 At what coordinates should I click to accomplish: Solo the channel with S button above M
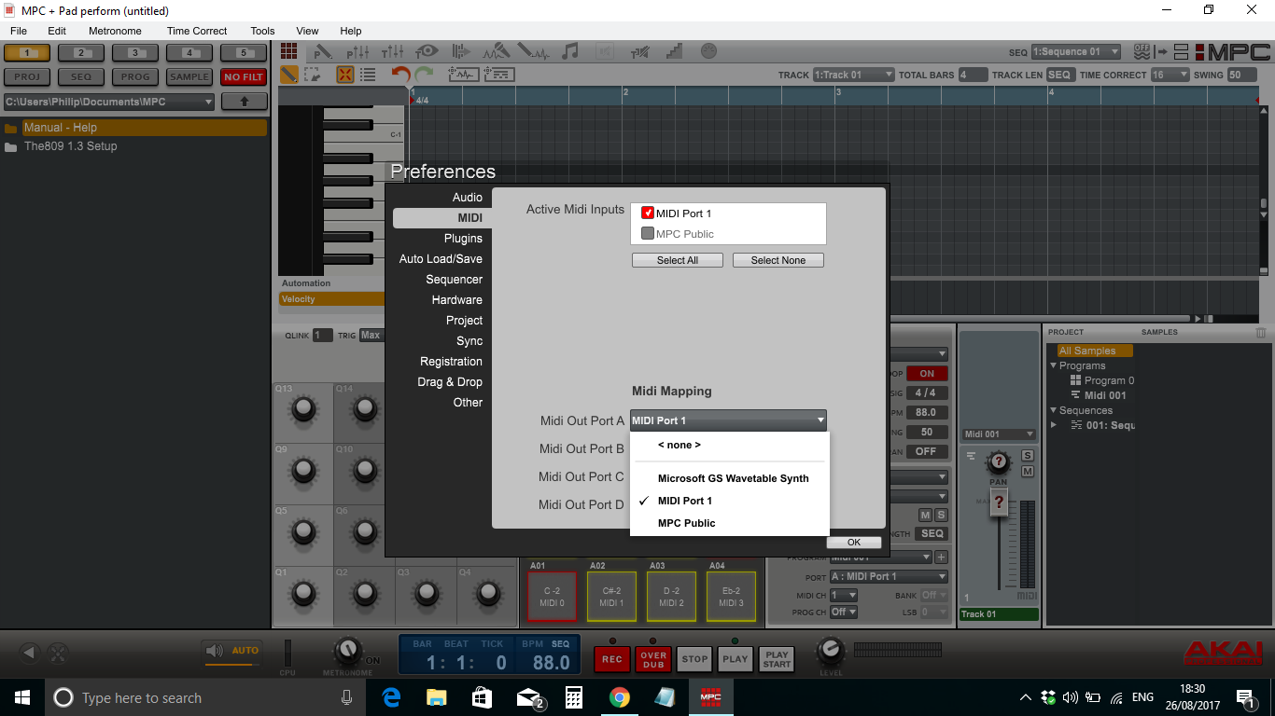(x=1027, y=455)
